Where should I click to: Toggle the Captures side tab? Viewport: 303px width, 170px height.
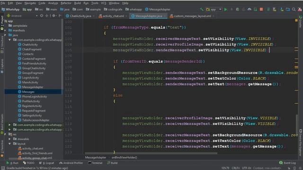point(2,66)
